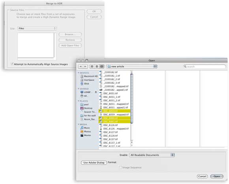Image resolution: width=229 pixels, height=184 pixels.
Task: Click Use Adobe Dialog button
Action: (x=94, y=163)
